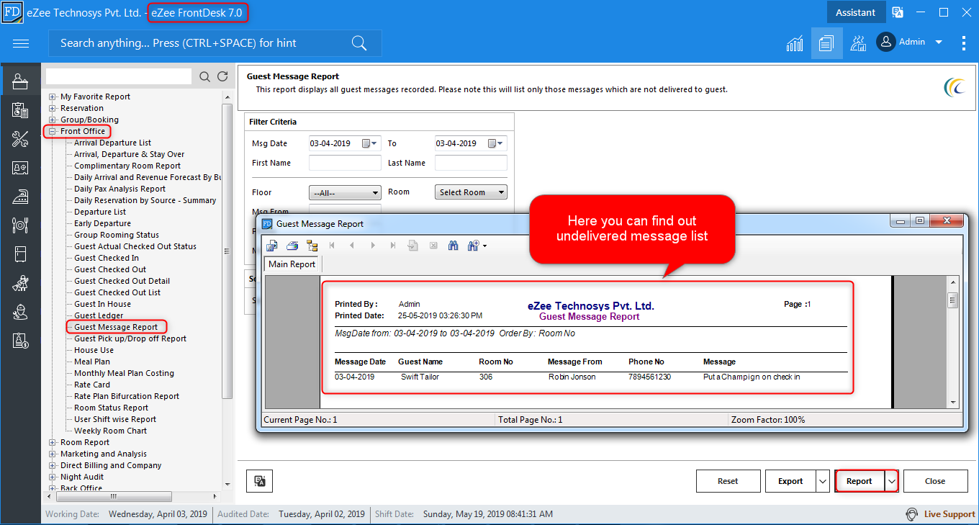Open the To date calendar dropdown
979x525 pixels.
(x=497, y=143)
